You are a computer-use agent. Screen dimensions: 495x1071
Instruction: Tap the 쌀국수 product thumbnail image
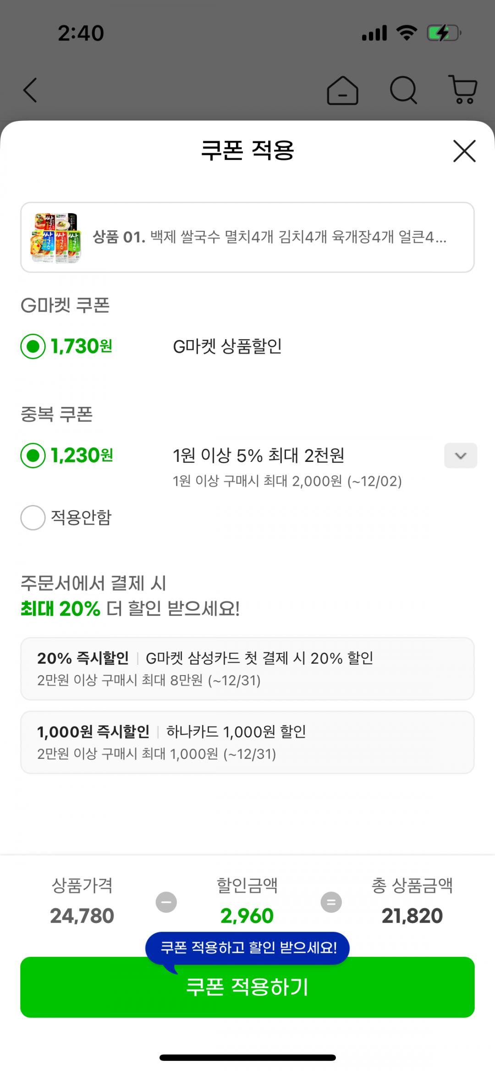point(56,237)
